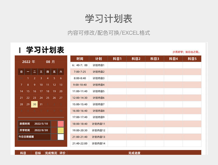Select the 计划内容5 cell

coord(98,91)
